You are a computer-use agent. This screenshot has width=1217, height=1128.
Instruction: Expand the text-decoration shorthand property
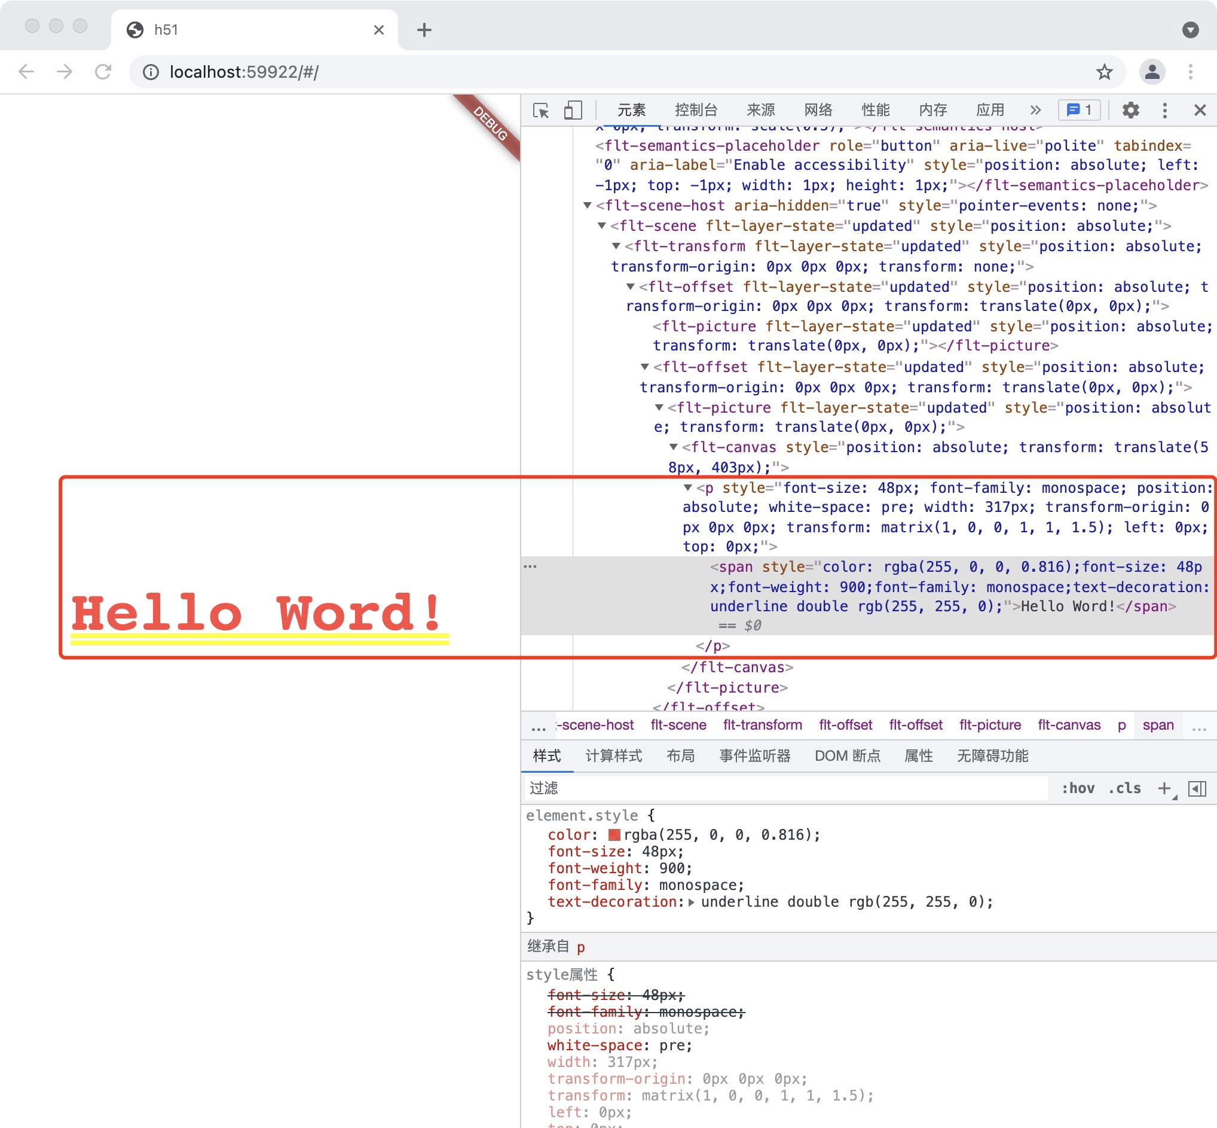(x=691, y=902)
